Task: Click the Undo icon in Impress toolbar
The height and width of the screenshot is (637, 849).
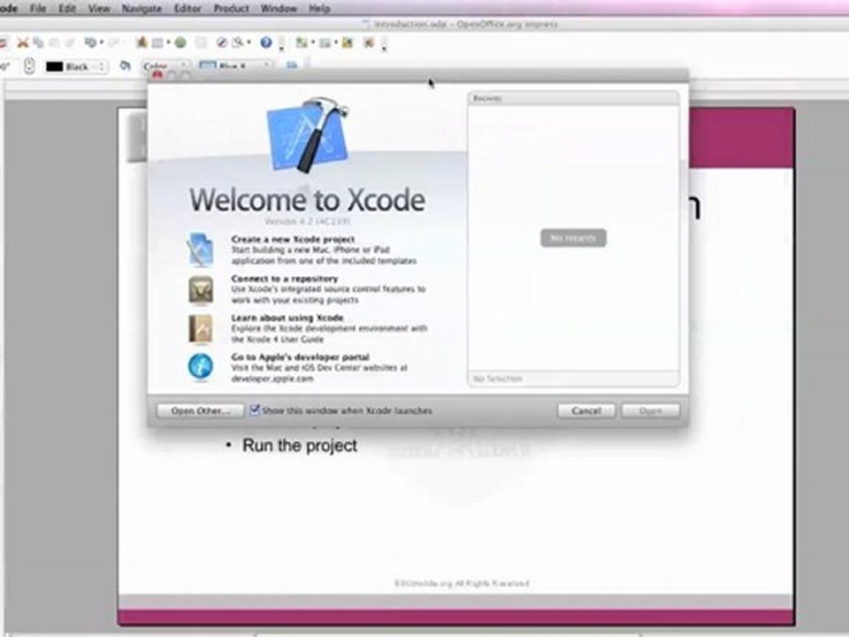Action: 90,42
